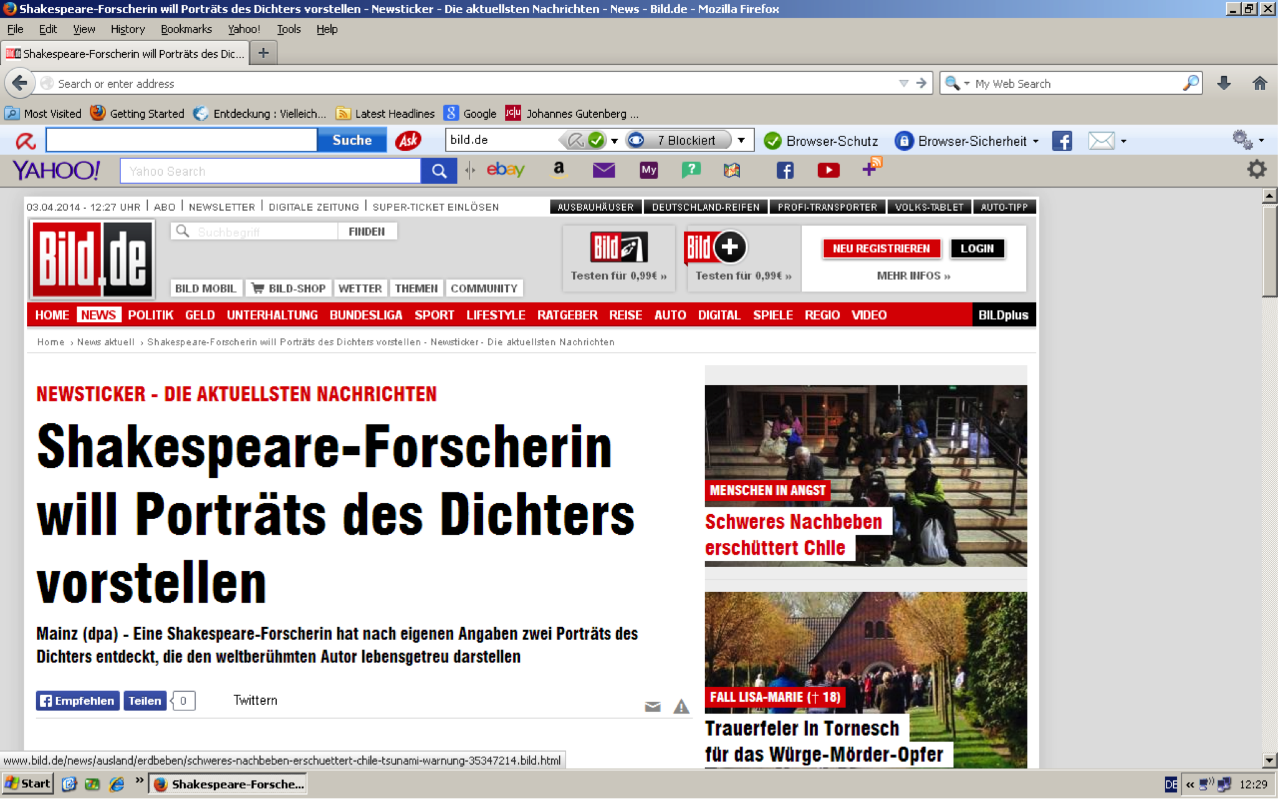Open the address bar history dropdown
Viewport: 1278px width, 799px height.
click(903, 83)
